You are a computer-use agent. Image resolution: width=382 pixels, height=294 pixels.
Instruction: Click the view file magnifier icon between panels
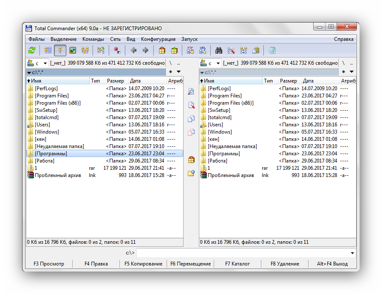click(191, 91)
